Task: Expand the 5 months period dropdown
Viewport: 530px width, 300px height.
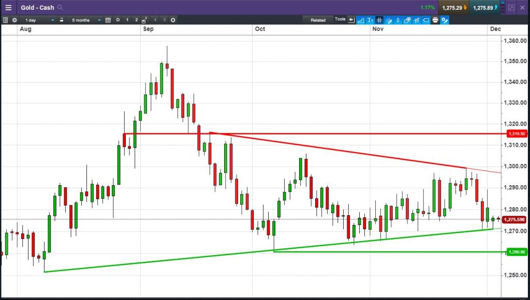Action: [85, 20]
